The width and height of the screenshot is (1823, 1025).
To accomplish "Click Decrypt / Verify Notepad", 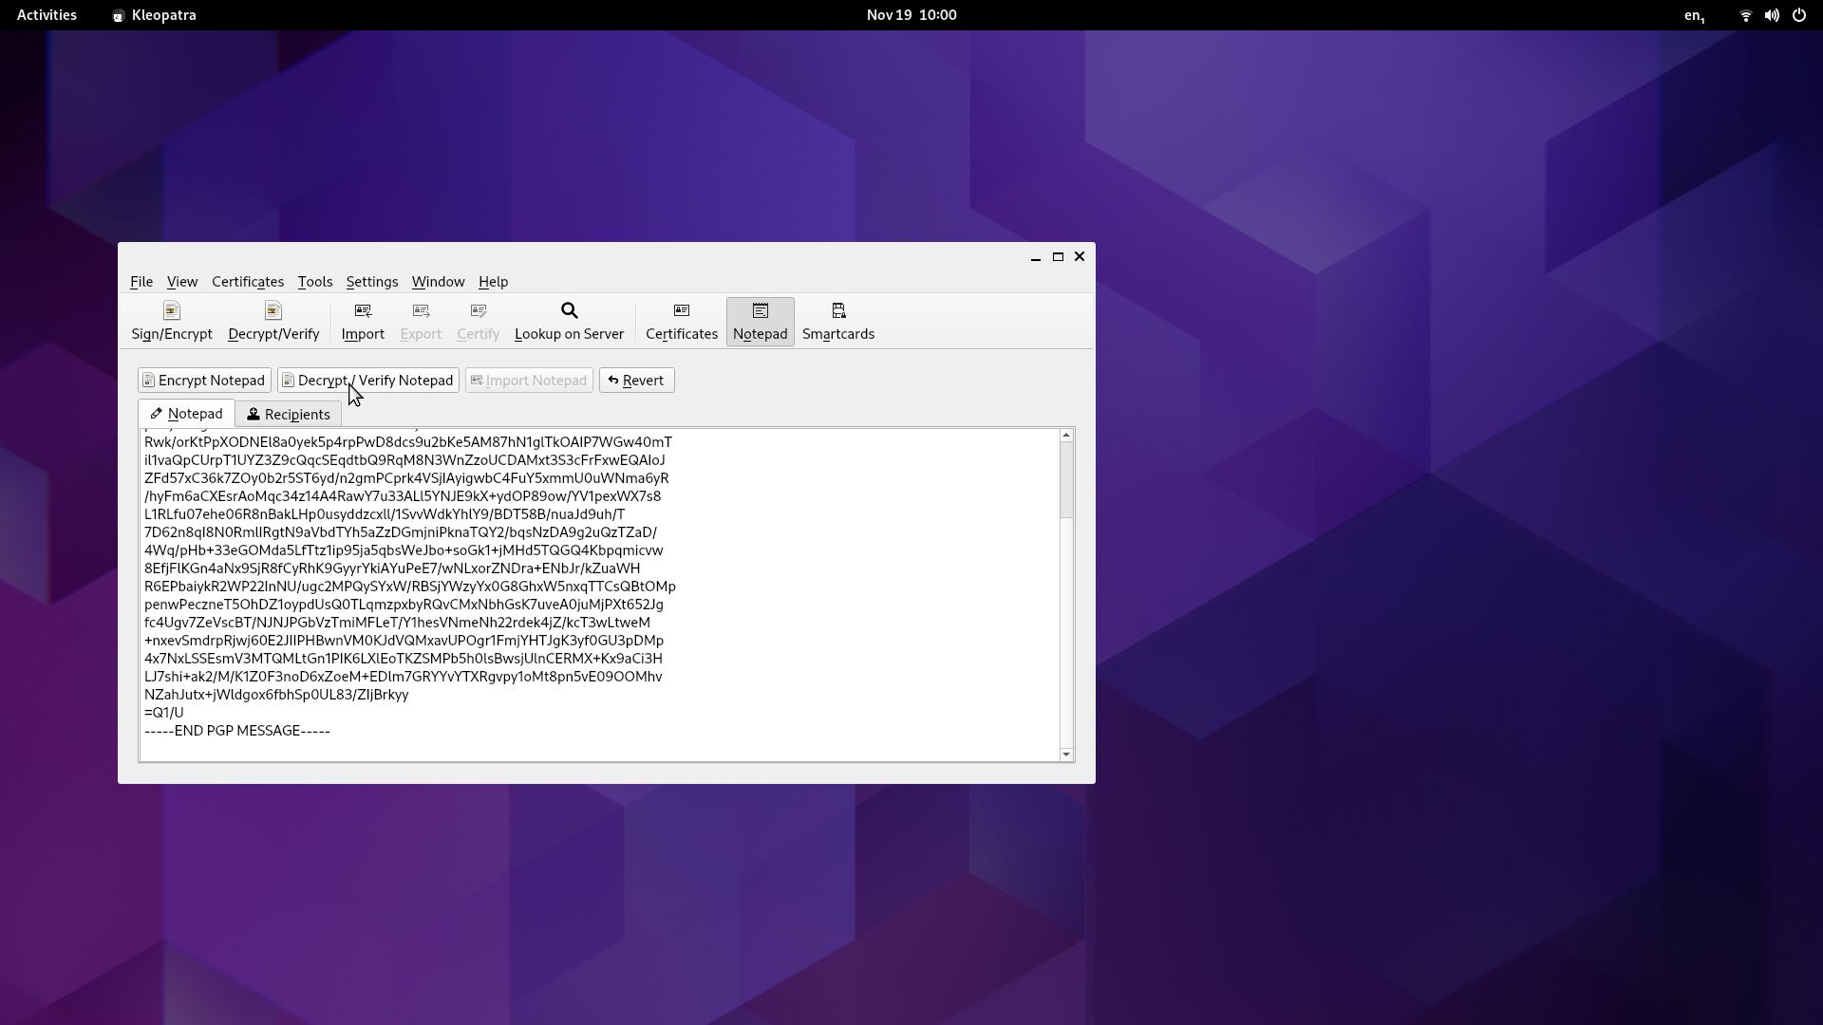I will pos(367,380).
